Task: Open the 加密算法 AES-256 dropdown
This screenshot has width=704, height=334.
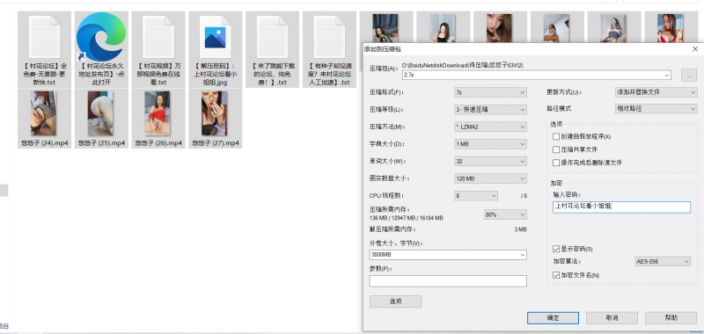Action: tap(663, 261)
